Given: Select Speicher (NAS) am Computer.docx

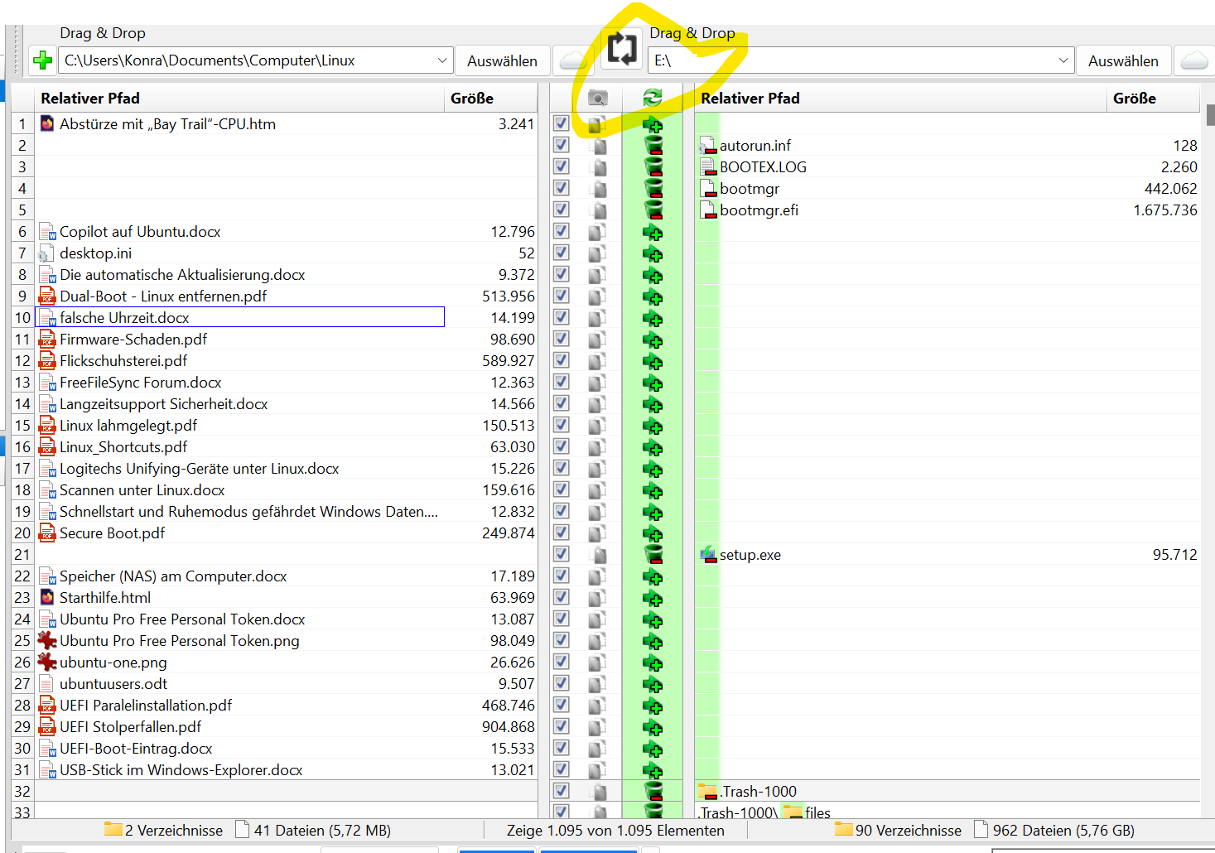Looking at the screenshot, I should (x=173, y=576).
